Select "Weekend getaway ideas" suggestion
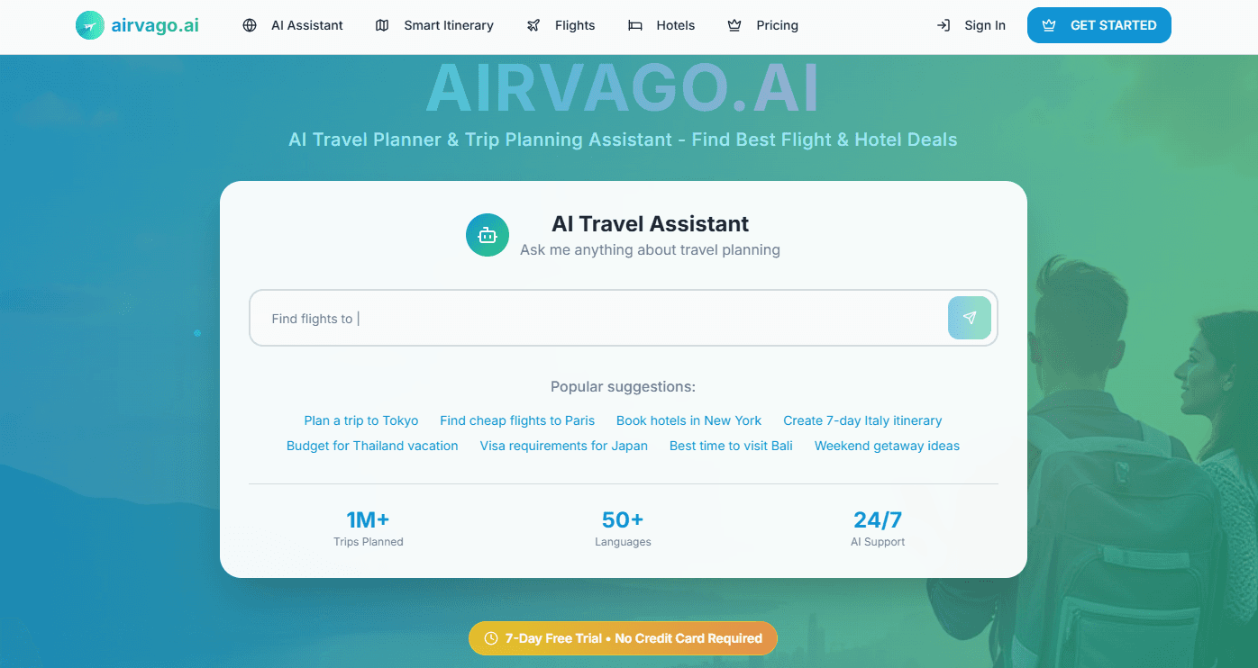This screenshot has height=668, width=1258. click(887, 446)
